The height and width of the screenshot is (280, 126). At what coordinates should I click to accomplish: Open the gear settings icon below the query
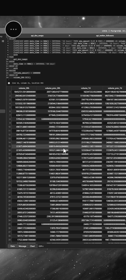point(9,83)
